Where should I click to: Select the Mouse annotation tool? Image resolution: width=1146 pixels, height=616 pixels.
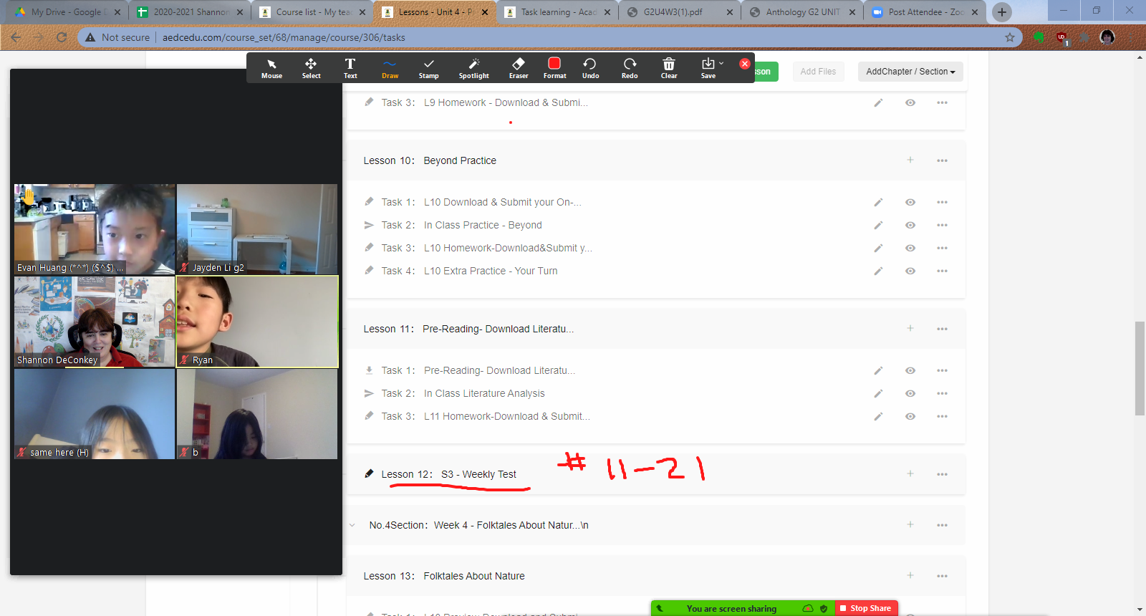tap(271, 68)
